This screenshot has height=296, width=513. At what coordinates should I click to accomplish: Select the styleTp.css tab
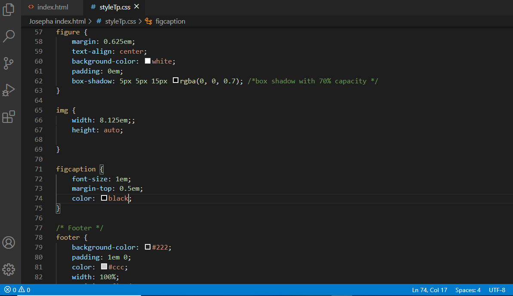(115, 7)
